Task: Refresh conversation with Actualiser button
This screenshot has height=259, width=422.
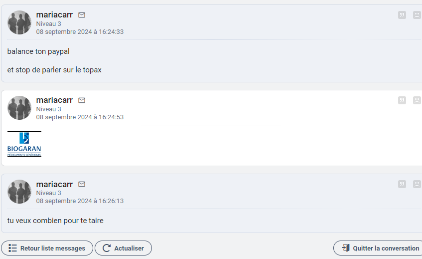Action: pyautogui.click(x=123, y=248)
